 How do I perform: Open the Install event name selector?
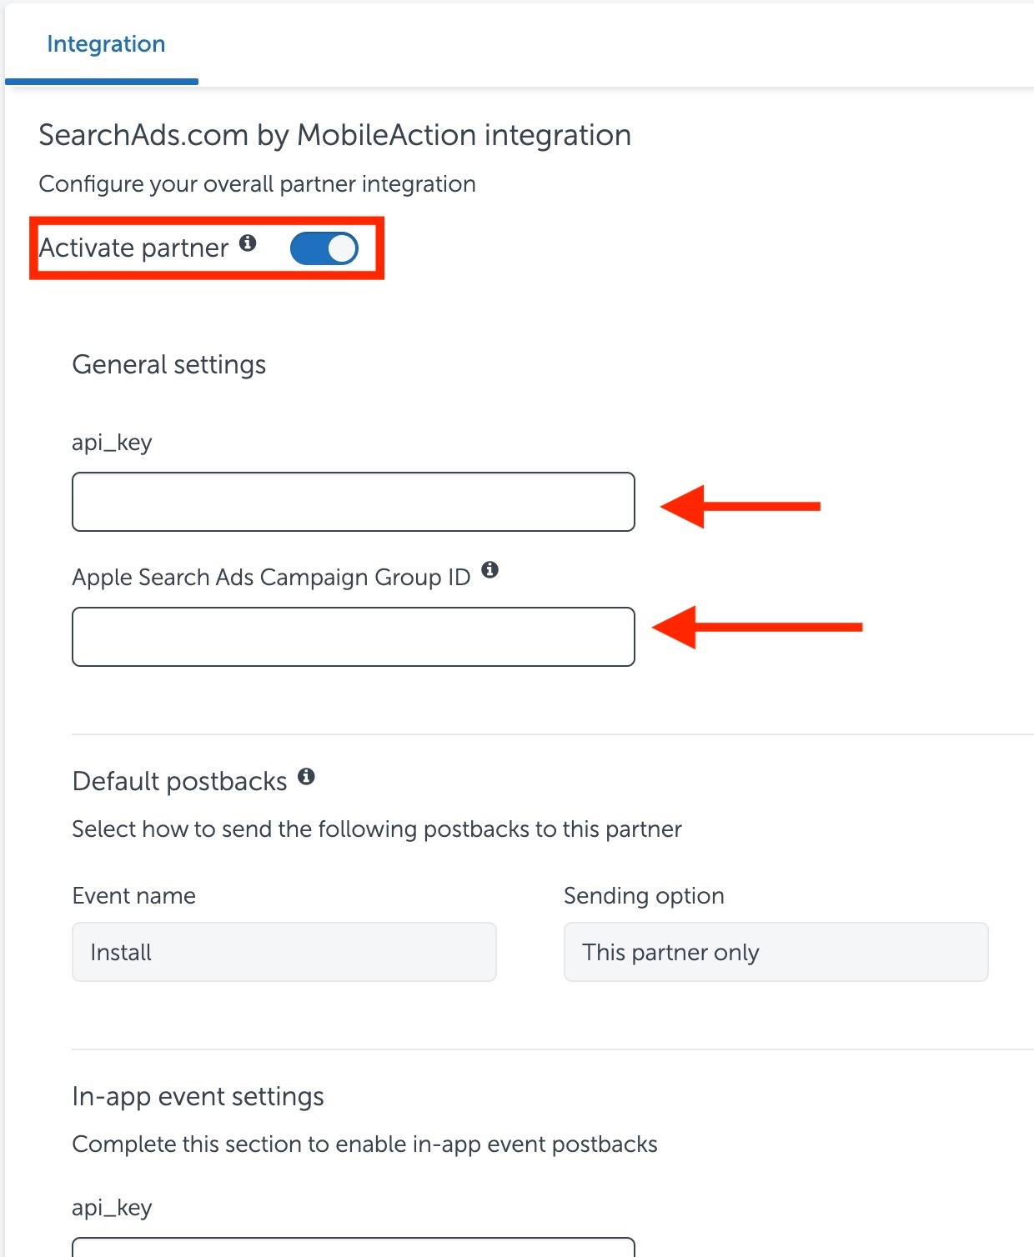tap(284, 952)
